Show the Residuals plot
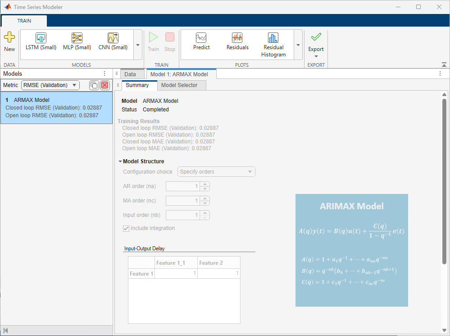The image size is (450, 336). coord(237,37)
